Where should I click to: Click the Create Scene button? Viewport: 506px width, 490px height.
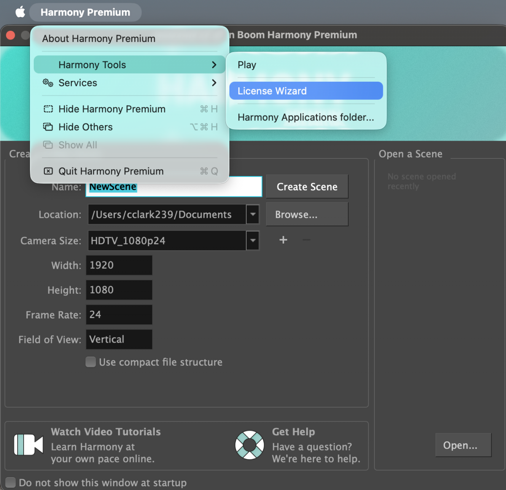307,187
